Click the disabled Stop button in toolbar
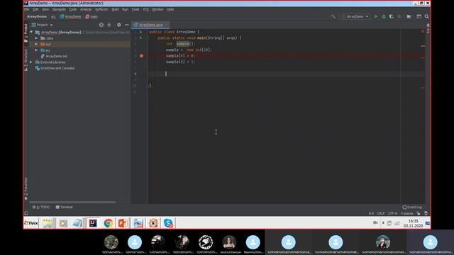Image resolution: width=454 pixels, height=255 pixels. pyautogui.click(x=399, y=16)
